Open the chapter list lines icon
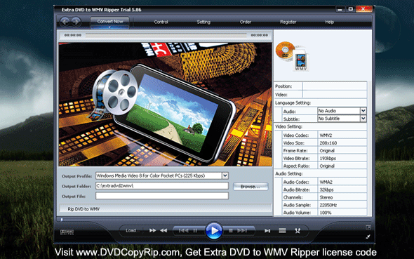This screenshot has height=259, width=414. tap(282, 231)
